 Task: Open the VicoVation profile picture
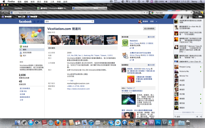pyautogui.click(x=32, y=35)
